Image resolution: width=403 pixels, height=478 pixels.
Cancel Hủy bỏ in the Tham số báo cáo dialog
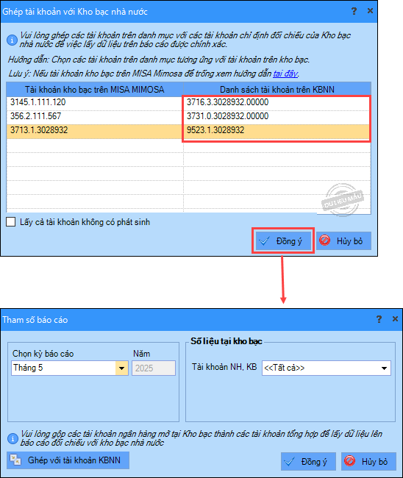click(368, 462)
